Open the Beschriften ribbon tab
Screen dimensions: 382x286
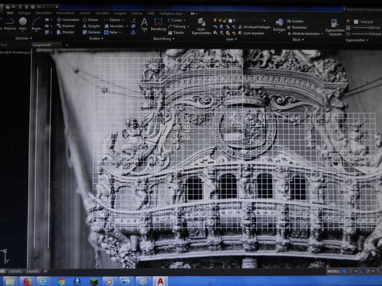click(44, 13)
